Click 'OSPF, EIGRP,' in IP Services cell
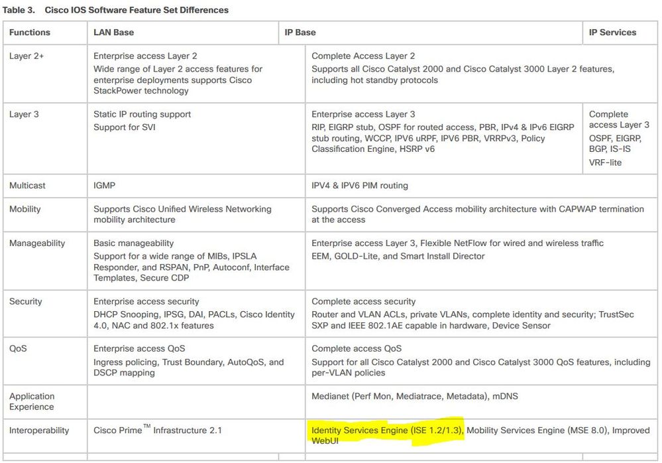This screenshot has width=662, height=463. pyautogui.click(x=615, y=138)
